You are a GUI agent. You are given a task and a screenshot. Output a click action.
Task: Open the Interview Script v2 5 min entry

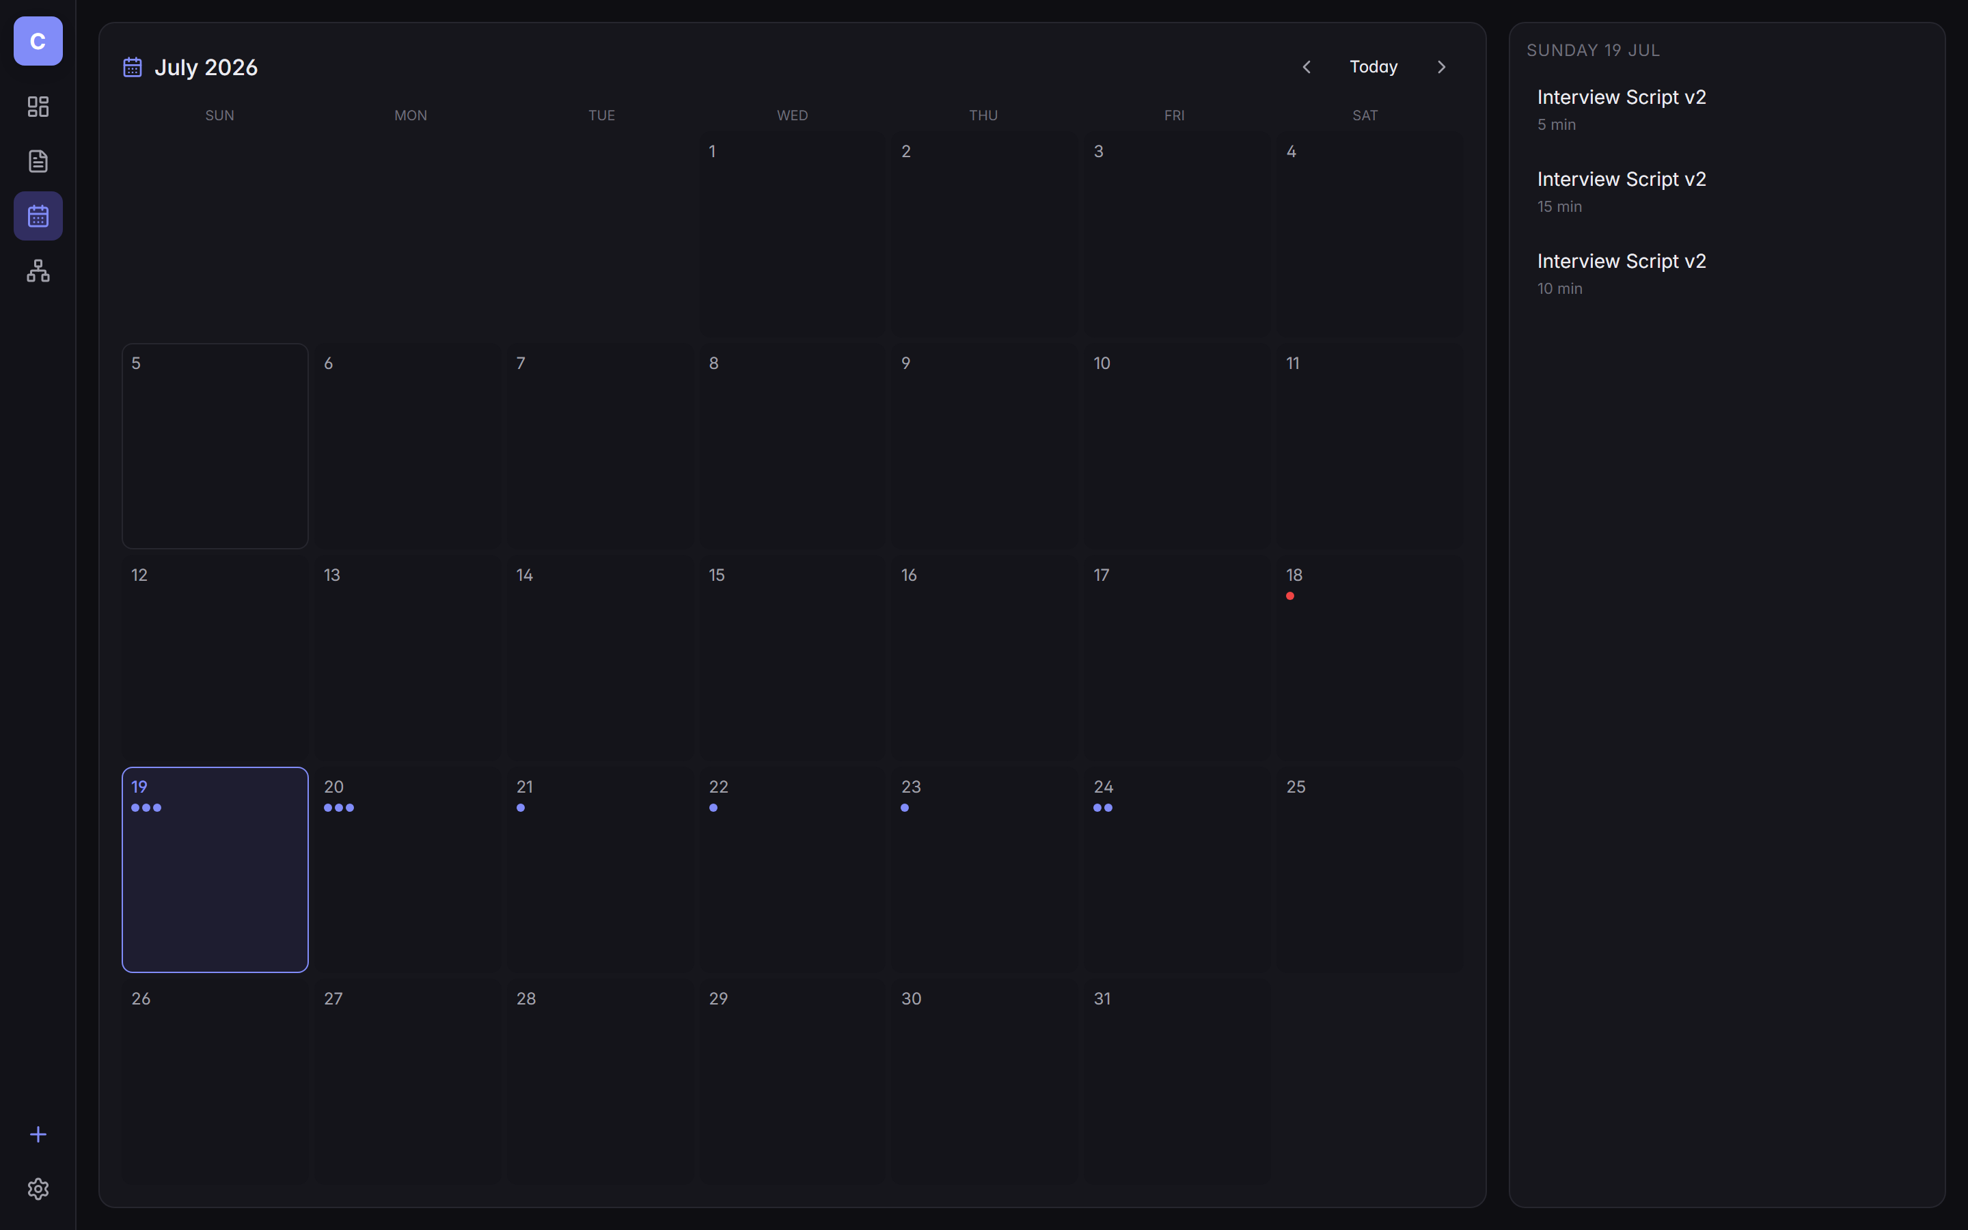coord(1727,110)
